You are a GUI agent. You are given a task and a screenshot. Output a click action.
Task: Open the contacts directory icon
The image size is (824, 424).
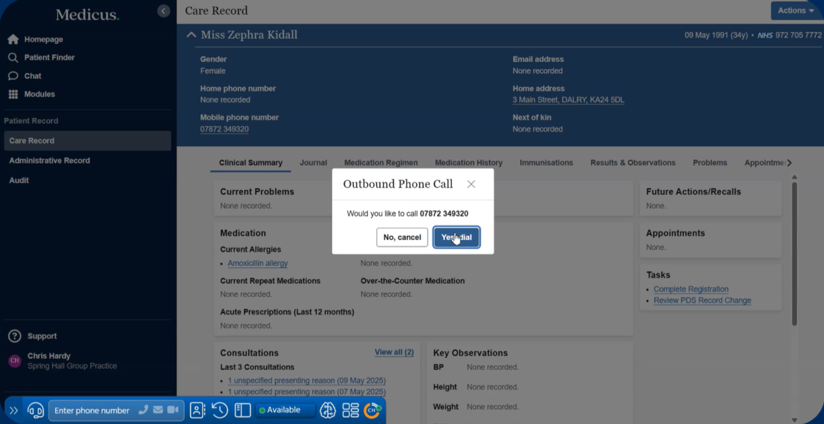click(x=197, y=410)
